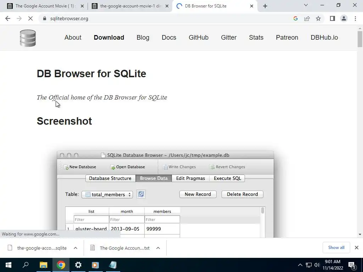Click the page vertical scrollbar thumb
Image resolution: width=363 pixels, height=272 pixels.
[360, 39]
